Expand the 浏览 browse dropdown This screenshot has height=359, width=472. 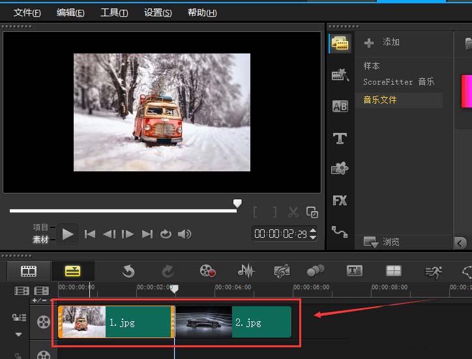point(371,242)
